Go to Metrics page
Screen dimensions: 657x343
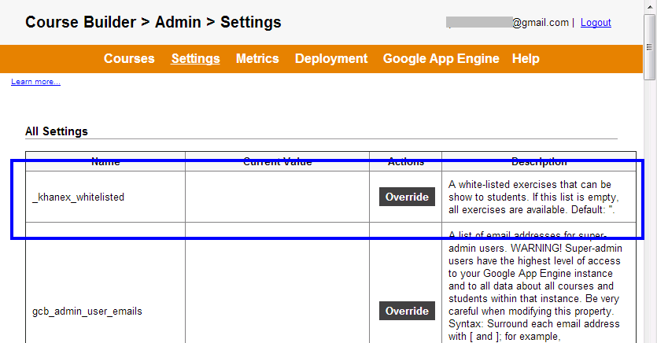pyautogui.click(x=257, y=59)
